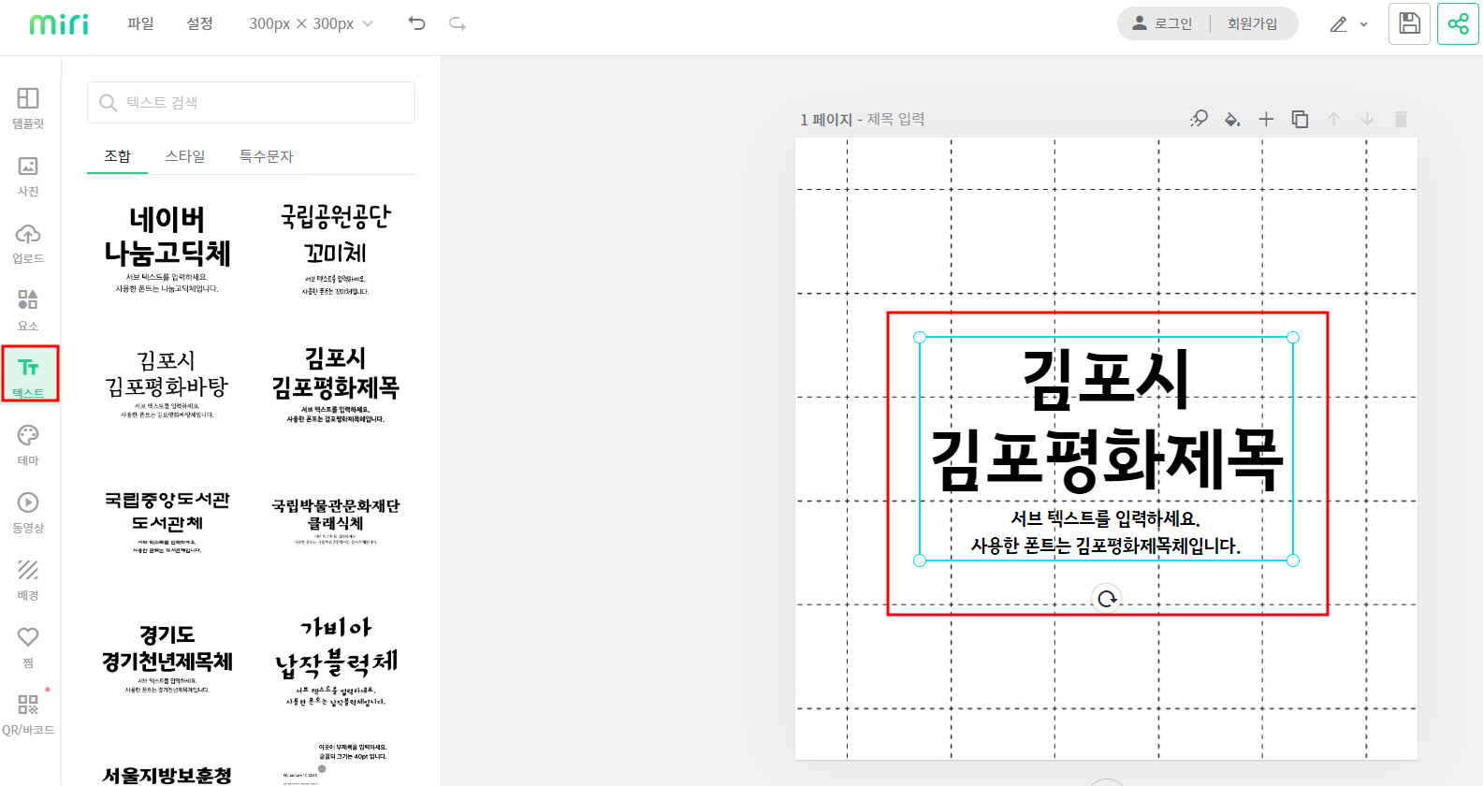Open the 템플릿 sidebar panel
The image size is (1483, 786).
pyautogui.click(x=28, y=108)
